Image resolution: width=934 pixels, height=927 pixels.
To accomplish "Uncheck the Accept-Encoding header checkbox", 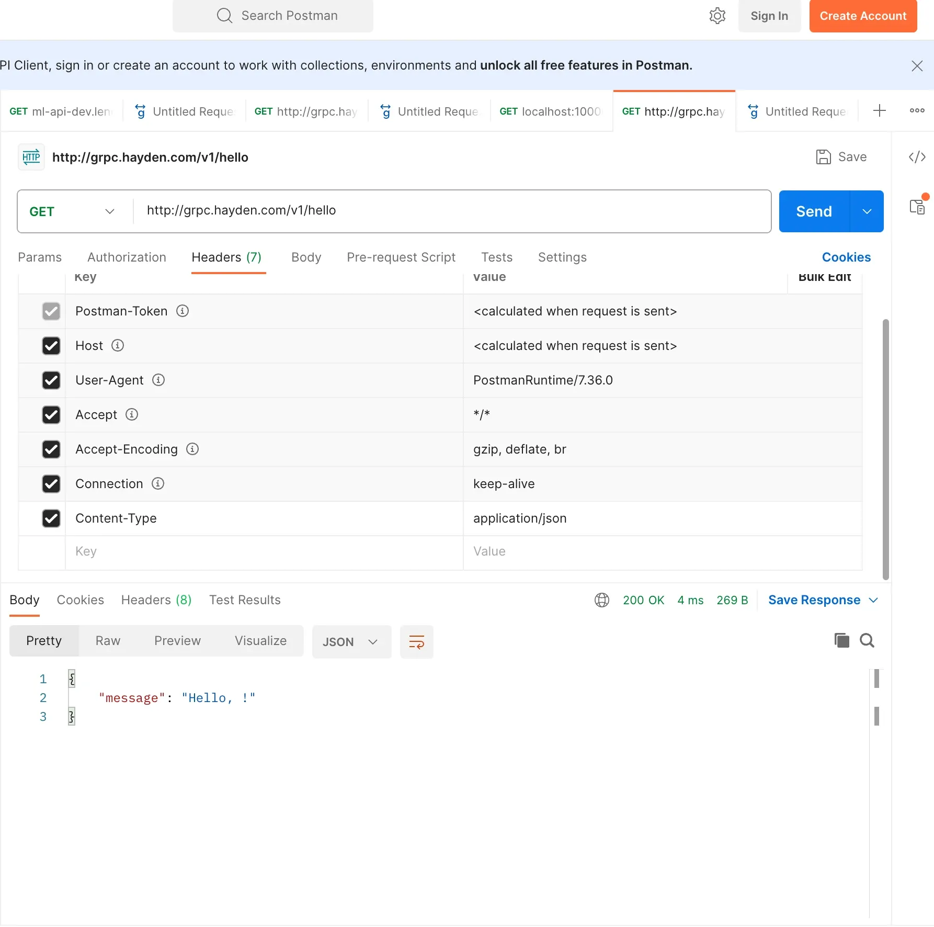I will pos(51,449).
